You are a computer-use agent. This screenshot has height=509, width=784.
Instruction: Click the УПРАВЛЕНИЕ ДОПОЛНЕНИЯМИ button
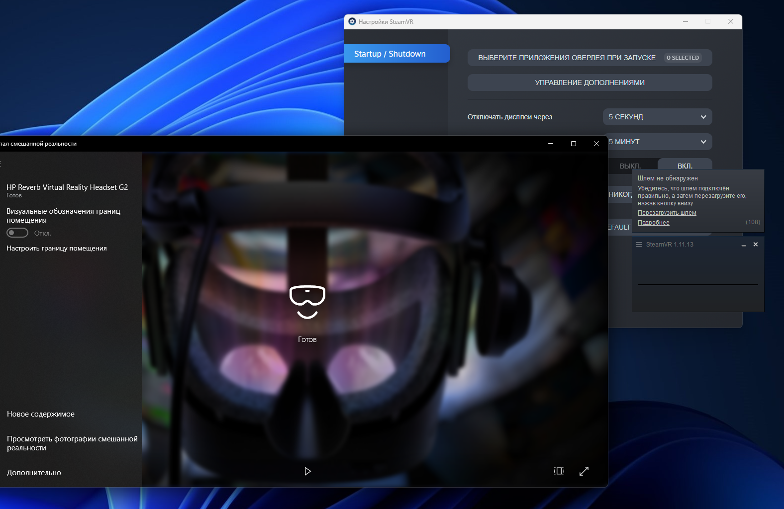click(x=590, y=83)
